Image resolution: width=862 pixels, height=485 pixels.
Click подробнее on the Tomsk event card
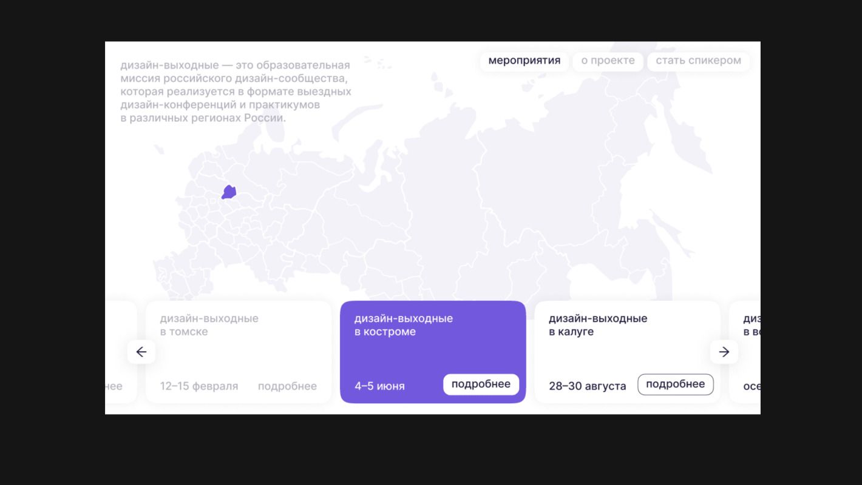click(288, 386)
